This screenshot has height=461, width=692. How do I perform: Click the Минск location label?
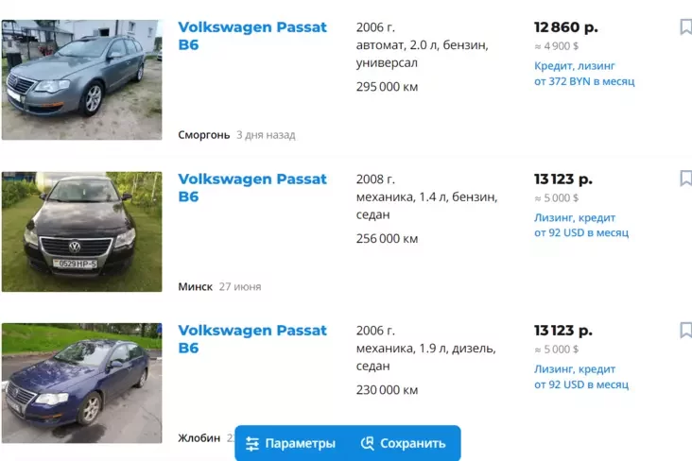[195, 287]
